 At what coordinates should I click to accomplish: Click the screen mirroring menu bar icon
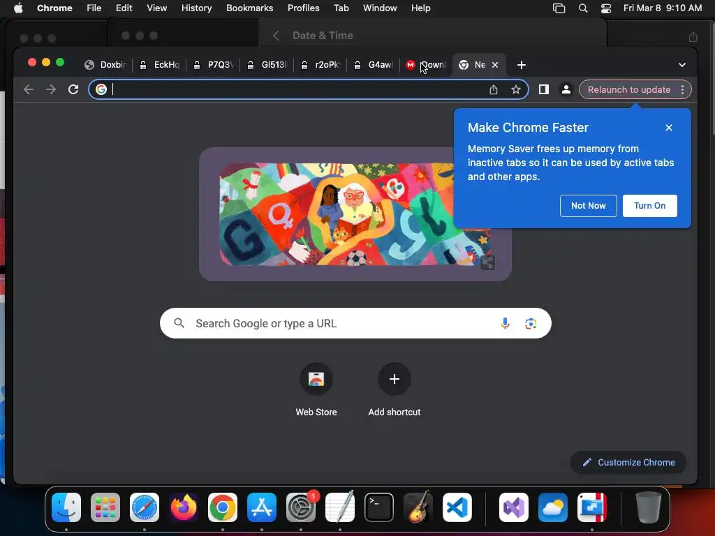[x=559, y=8]
